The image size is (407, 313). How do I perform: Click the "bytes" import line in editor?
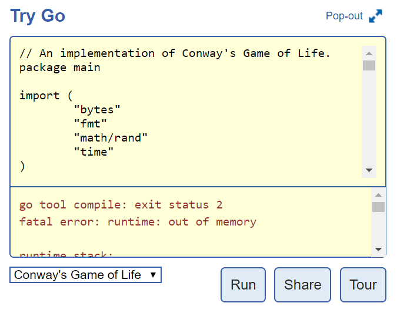point(97,110)
